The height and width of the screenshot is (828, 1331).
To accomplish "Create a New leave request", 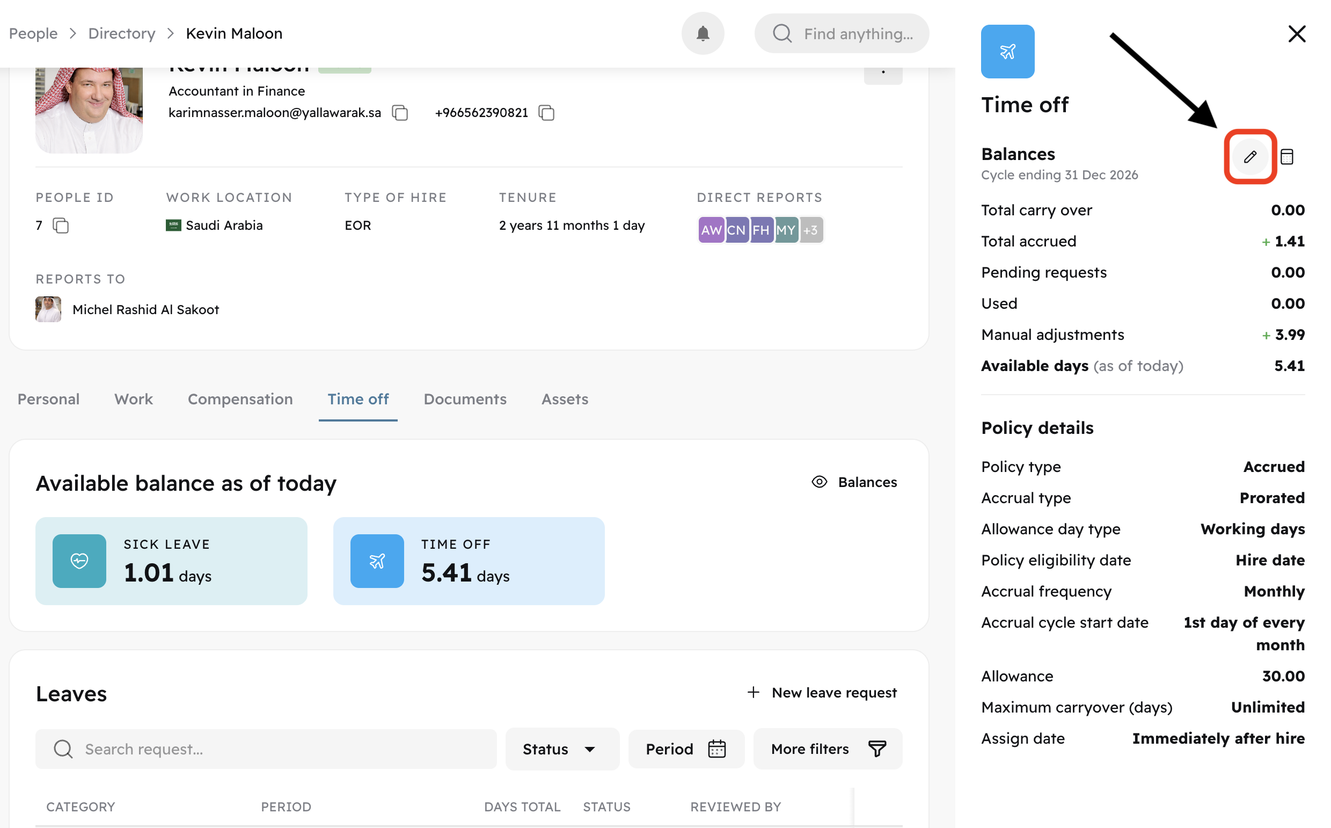I will [x=822, y=693].
